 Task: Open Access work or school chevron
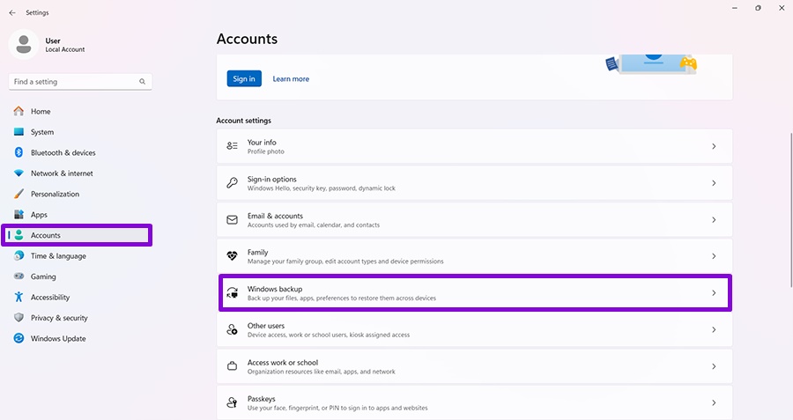pyautogui.click(x=714, y=366)
